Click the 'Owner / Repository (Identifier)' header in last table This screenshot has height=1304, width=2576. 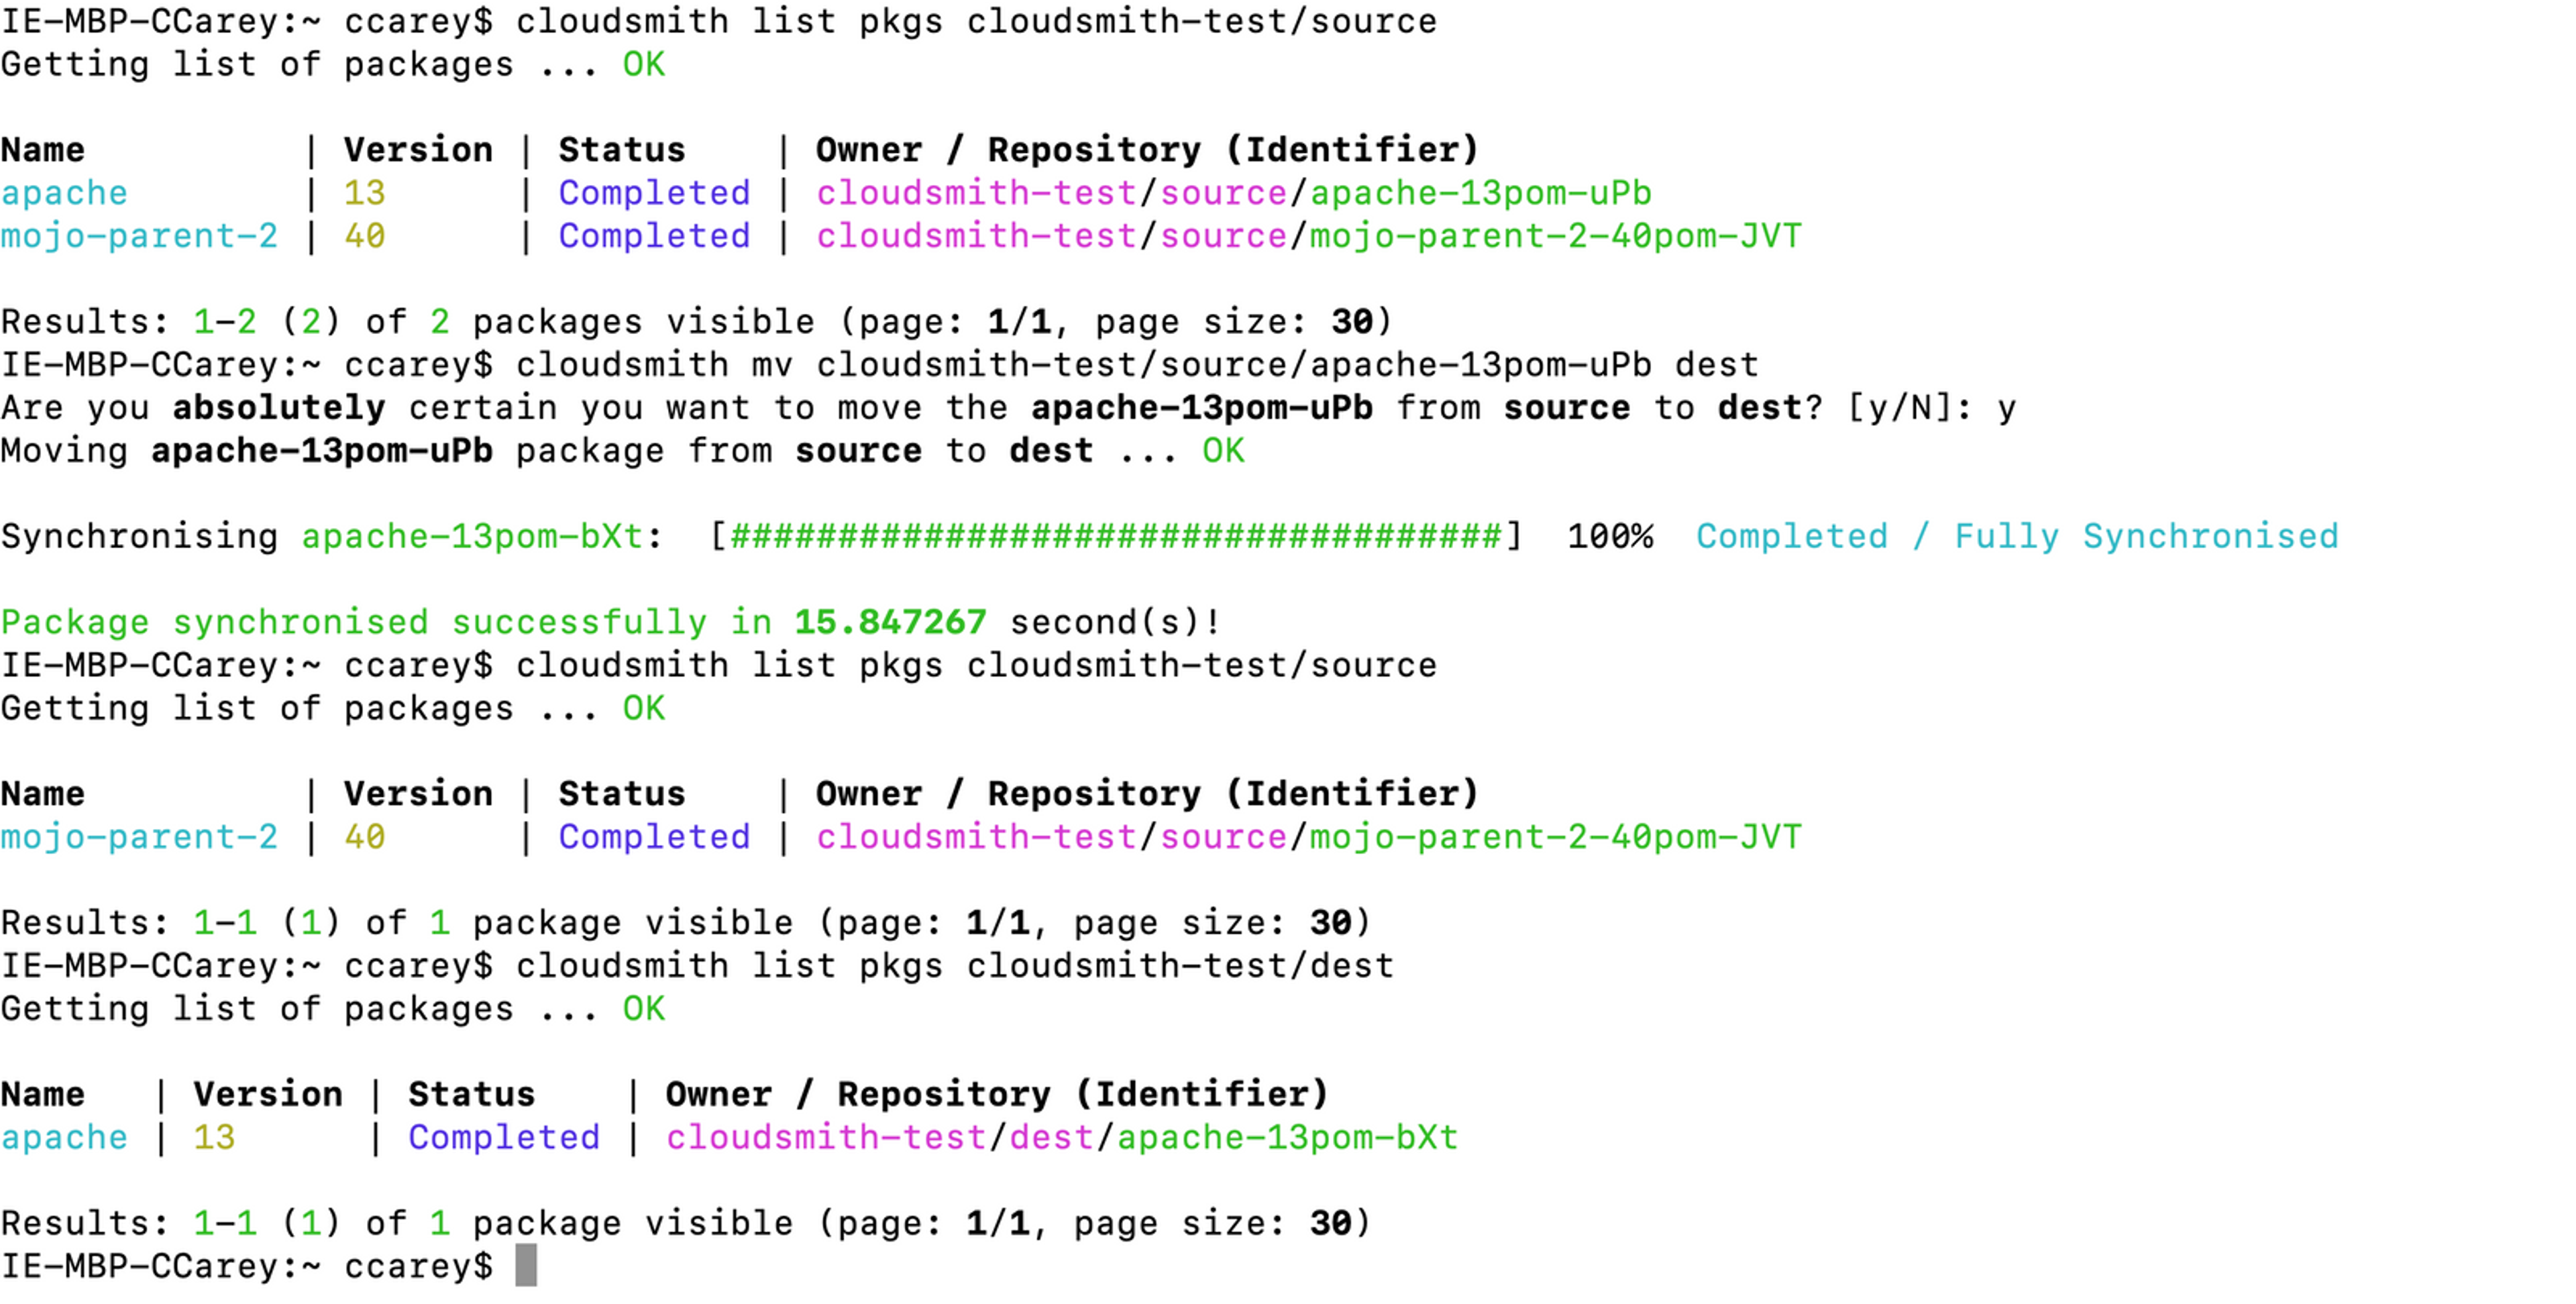[996, 1095]
